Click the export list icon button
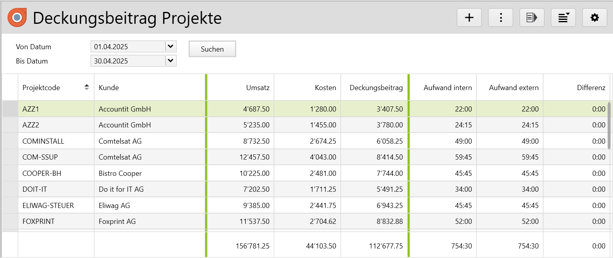Image resolution: width=613 pixels, height=258 pixels. [532, 17]
